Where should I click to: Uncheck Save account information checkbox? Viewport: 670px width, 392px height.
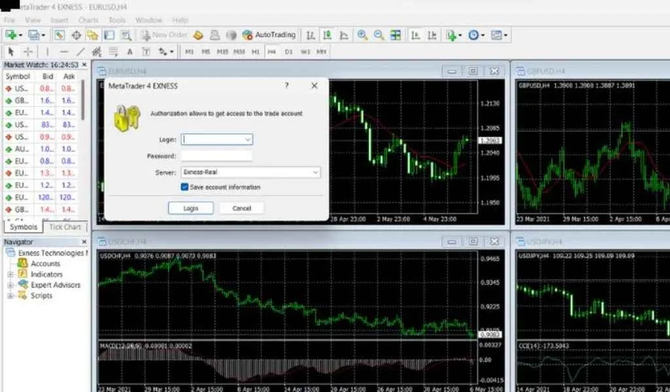(x=185, y=188)
